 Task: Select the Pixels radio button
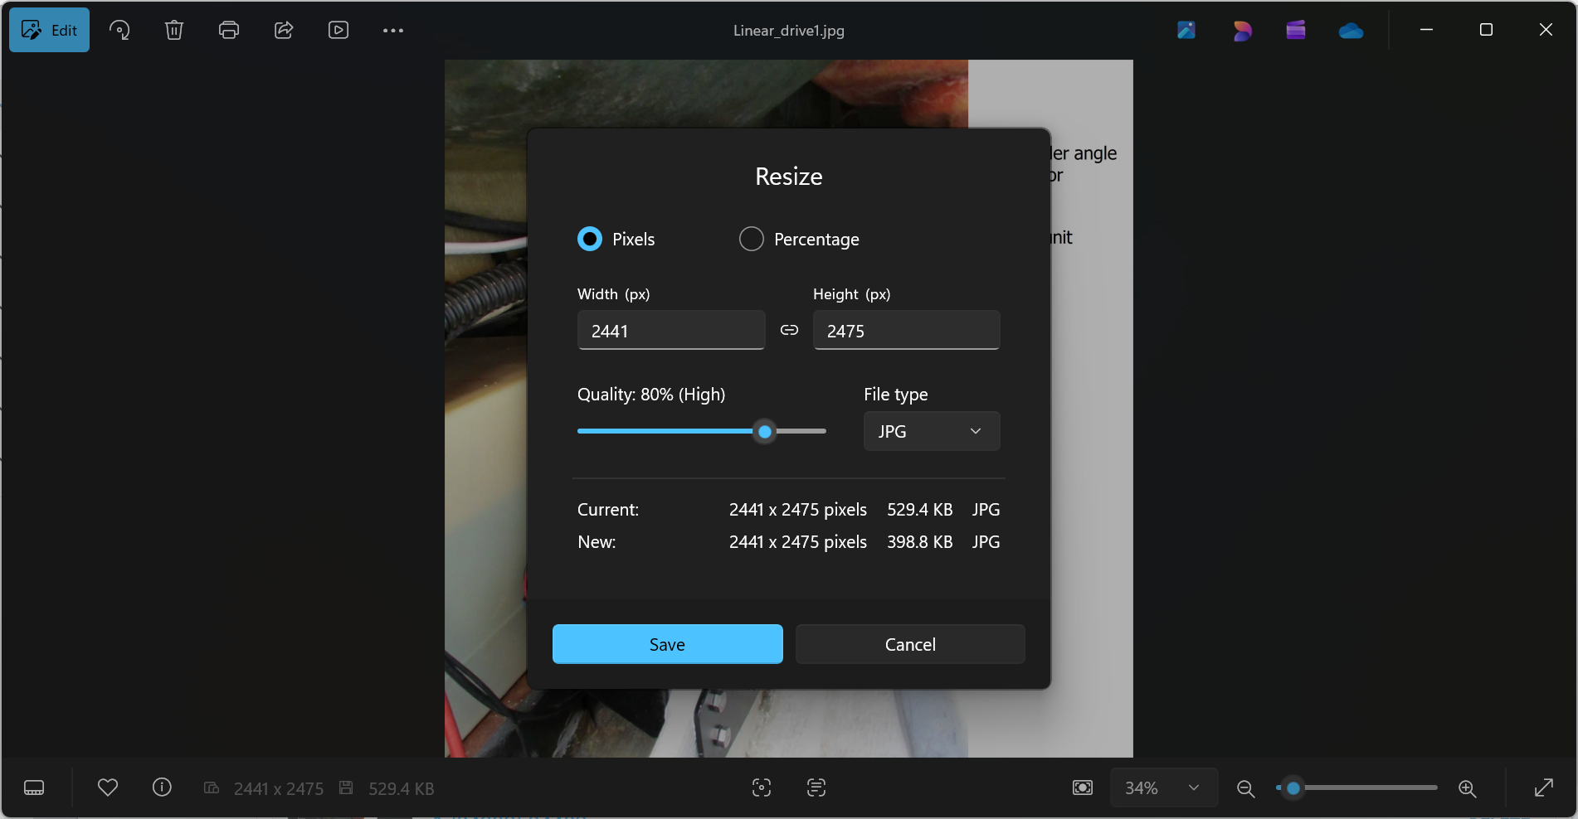click(590, 239)
